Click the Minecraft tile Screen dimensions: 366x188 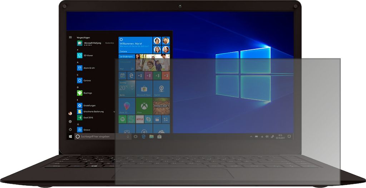162,106
